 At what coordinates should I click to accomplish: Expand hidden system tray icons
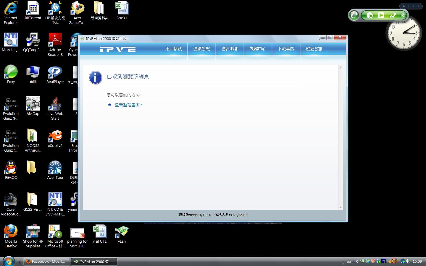(x=357, y=261)
